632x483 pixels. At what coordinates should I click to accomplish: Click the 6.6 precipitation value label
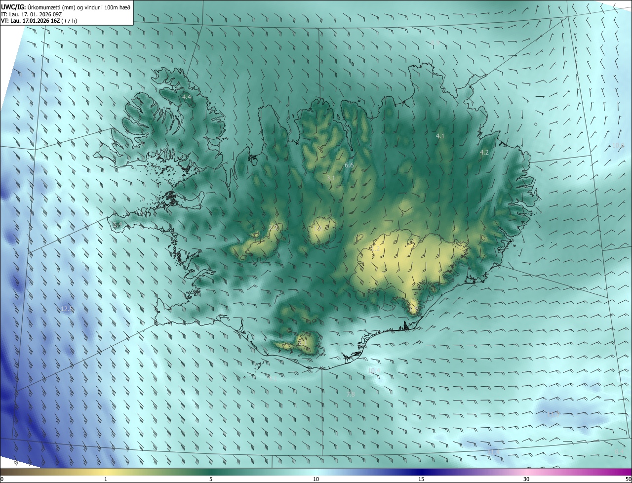point(349,165)
